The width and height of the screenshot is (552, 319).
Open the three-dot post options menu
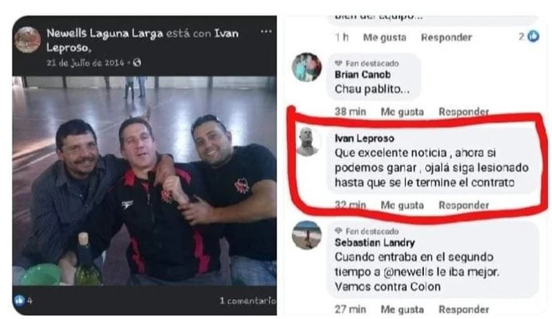click(266, 32)
